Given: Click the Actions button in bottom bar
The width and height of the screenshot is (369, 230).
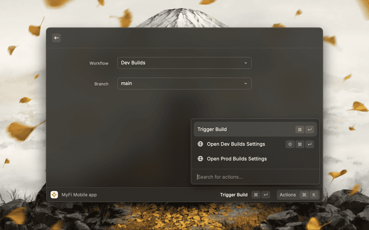Looking at the screenshot, I should pyautogui.click(x=288, y=195).
